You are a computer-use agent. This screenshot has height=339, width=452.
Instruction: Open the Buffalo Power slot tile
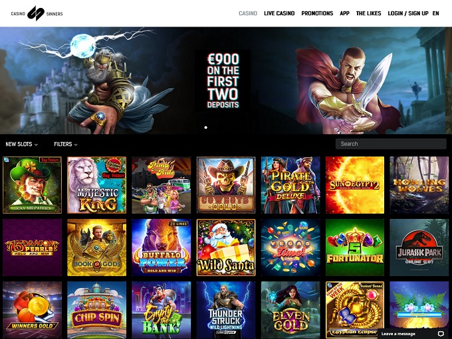161,247
